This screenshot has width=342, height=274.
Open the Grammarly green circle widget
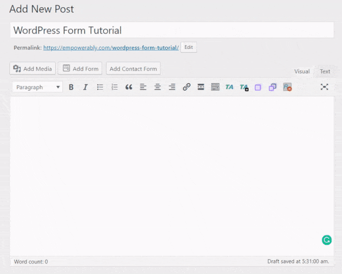327,240
